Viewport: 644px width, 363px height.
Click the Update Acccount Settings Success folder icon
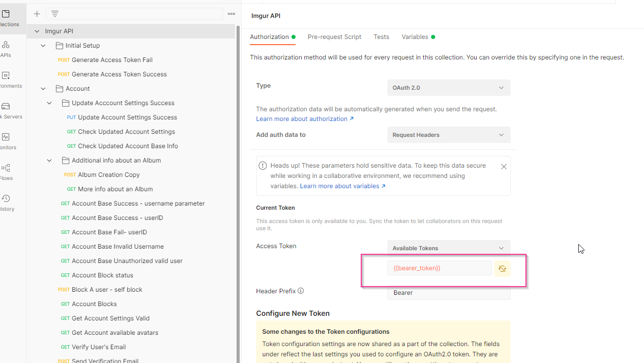click(x=66, y=103)
